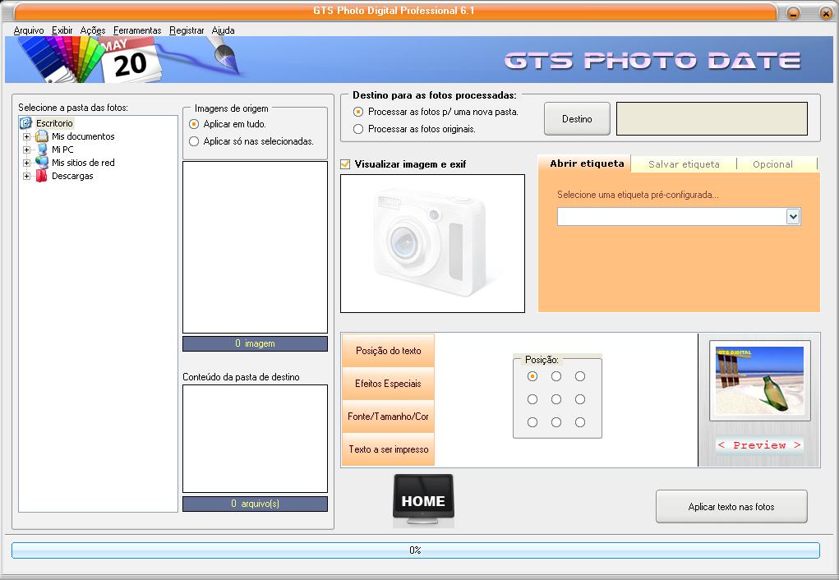Open the Ações menu
The width and height of the screenshot is (839, 580).
[x=93, y=30]
